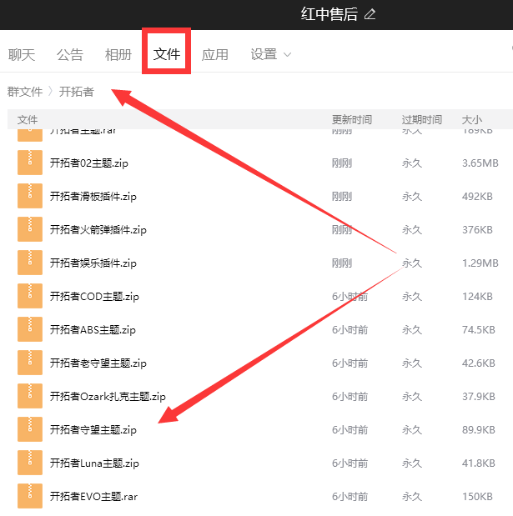Select file name 开拓者02主题.zip
This screenshot has width=513, height=516.
tap(89, 163)
